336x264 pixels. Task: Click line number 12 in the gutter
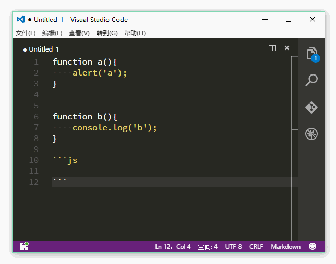(34, 182)
